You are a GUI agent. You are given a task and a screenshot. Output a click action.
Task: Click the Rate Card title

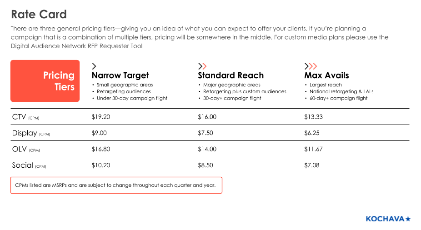[x=39, y=14]
